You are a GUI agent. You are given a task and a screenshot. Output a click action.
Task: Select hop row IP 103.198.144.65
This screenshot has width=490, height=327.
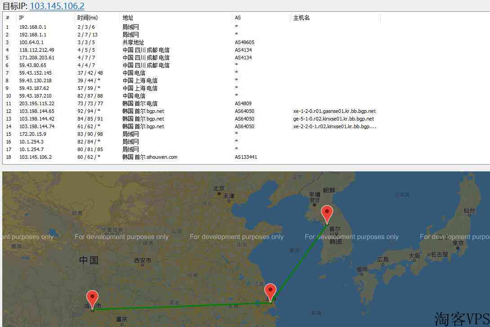[x=36, y=111]
